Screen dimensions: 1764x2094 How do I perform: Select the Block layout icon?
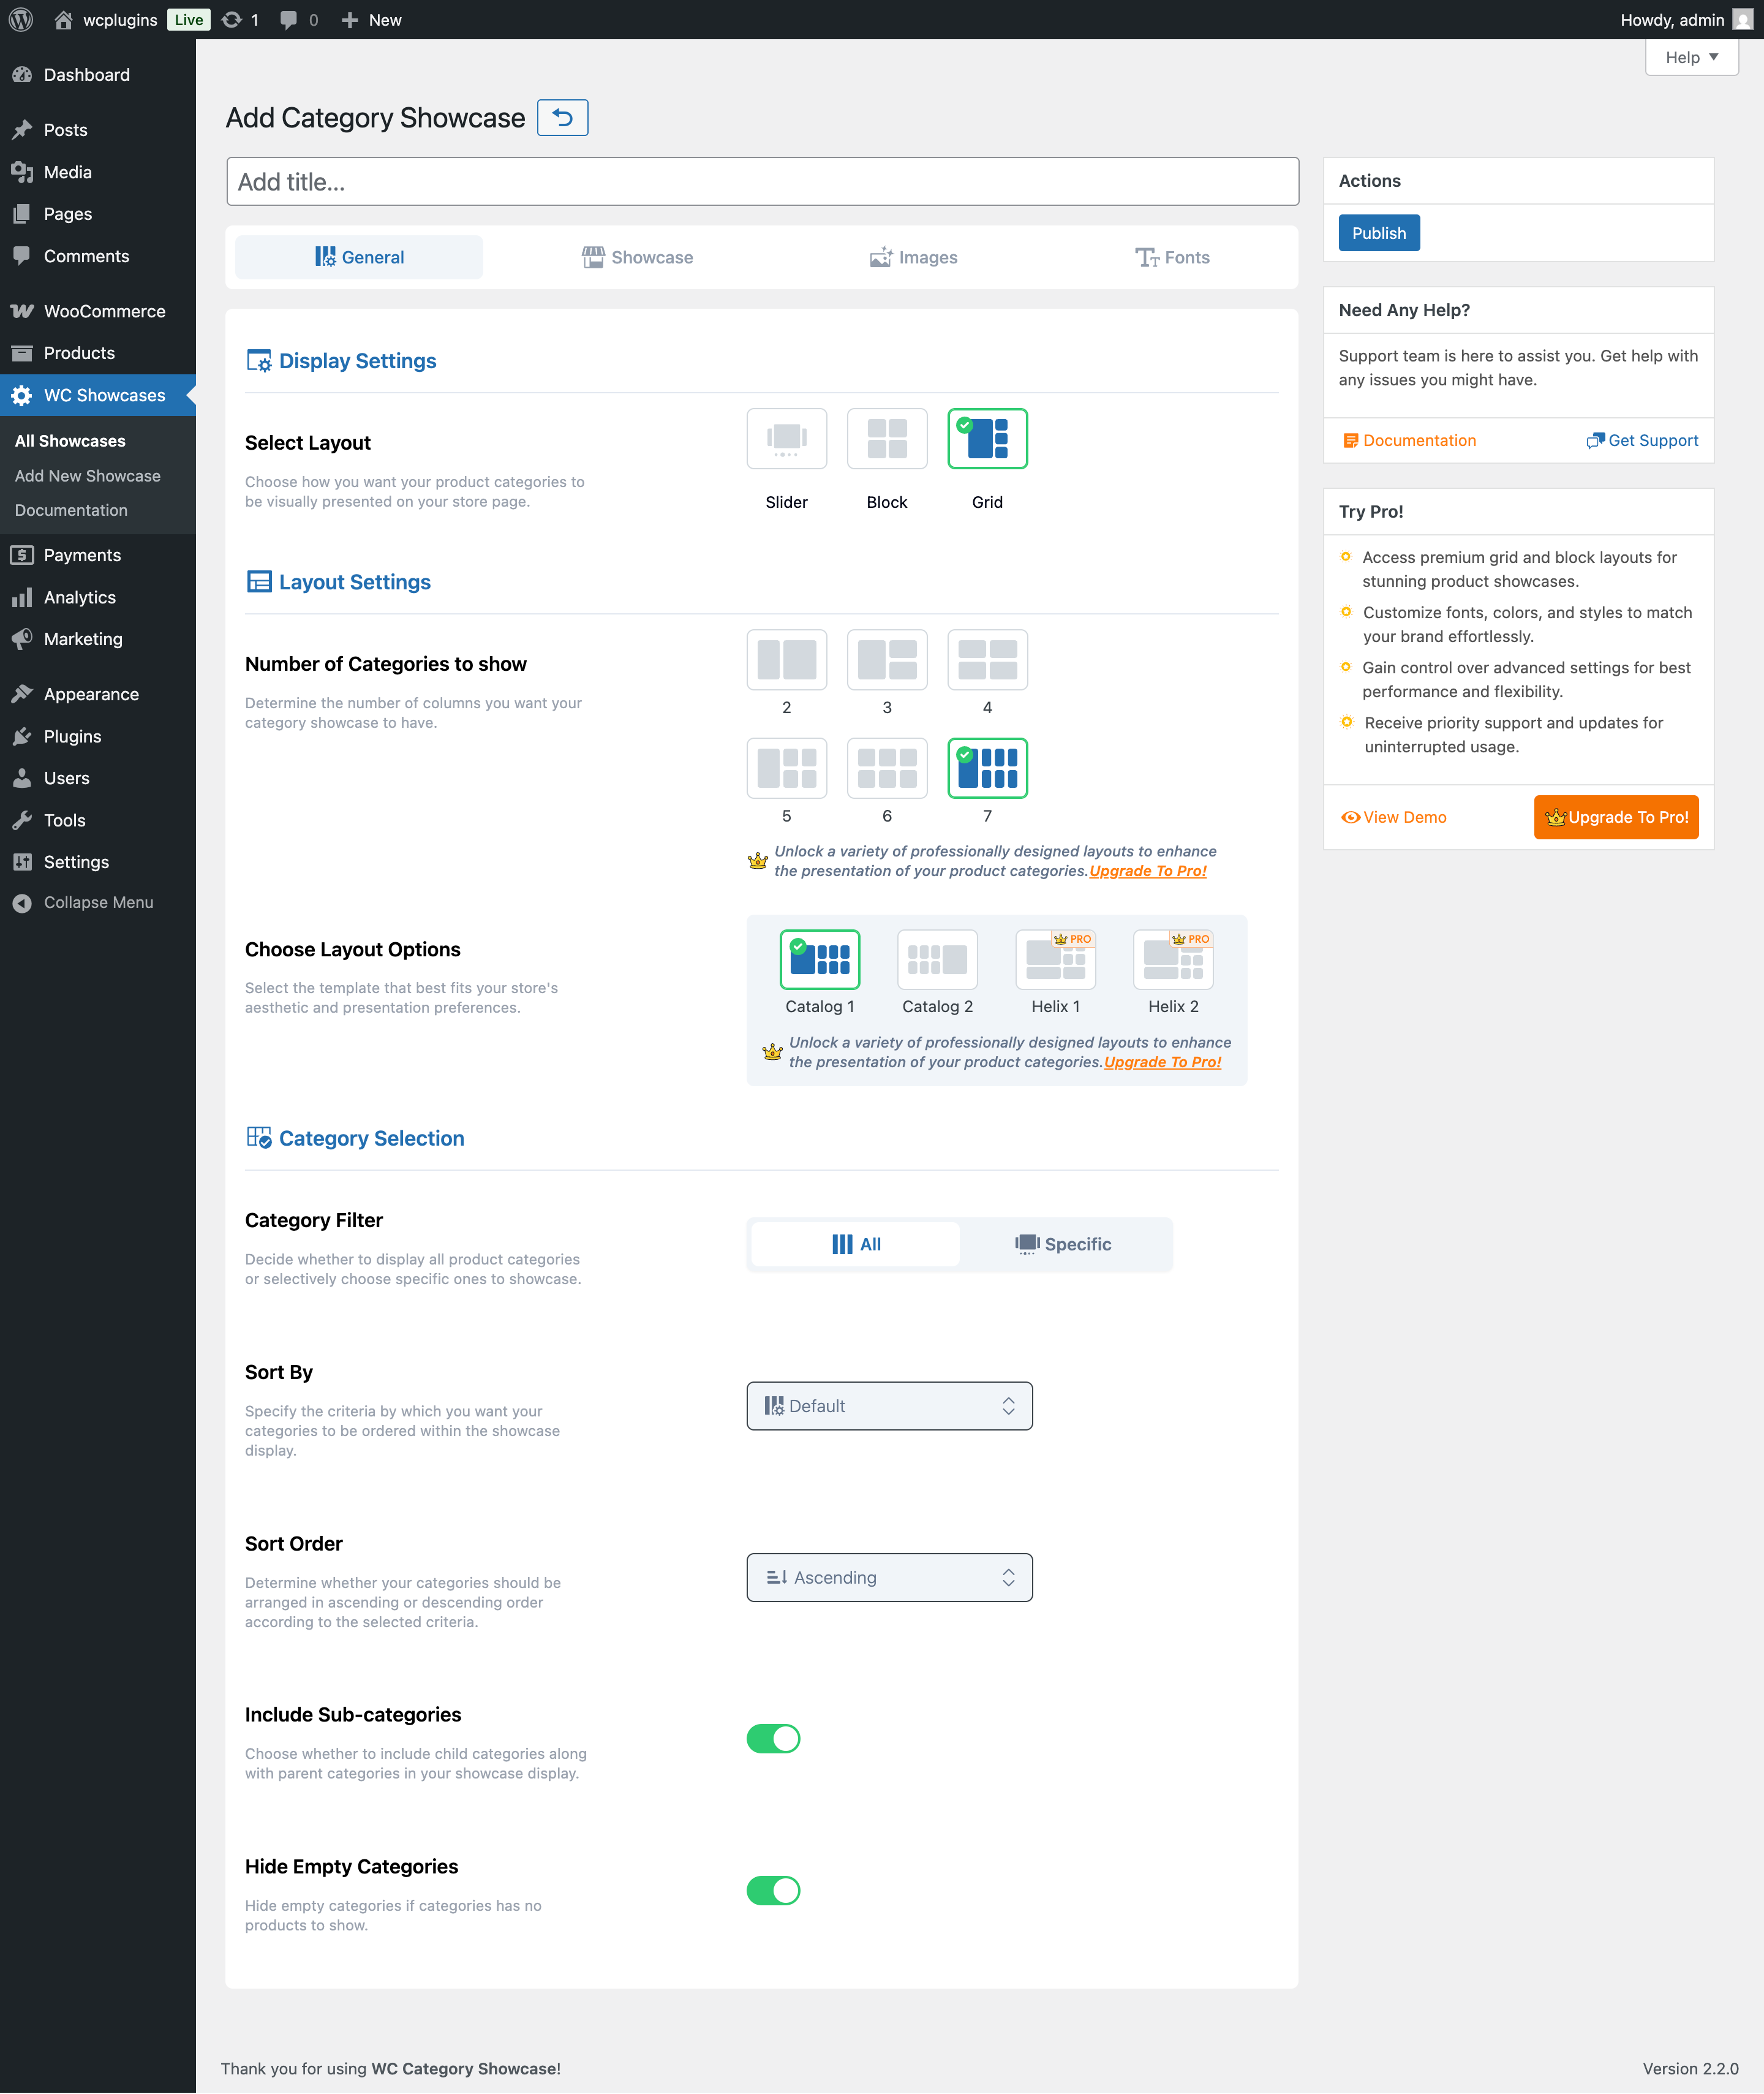click(886, 438)
